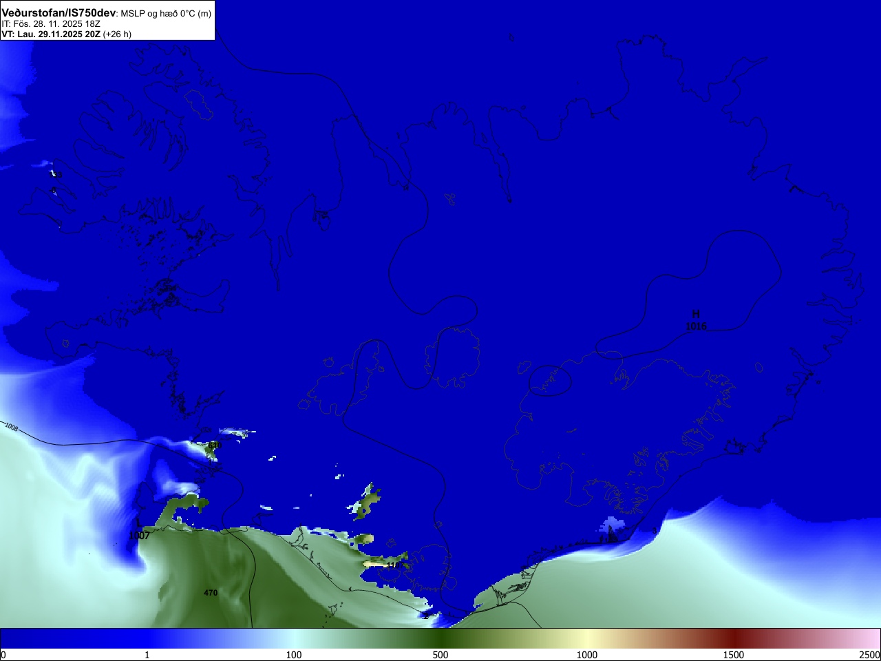
Task: Click the valid time "VT: Lau. 29.11.2025 20Z"
Action: tap(51, 34)
